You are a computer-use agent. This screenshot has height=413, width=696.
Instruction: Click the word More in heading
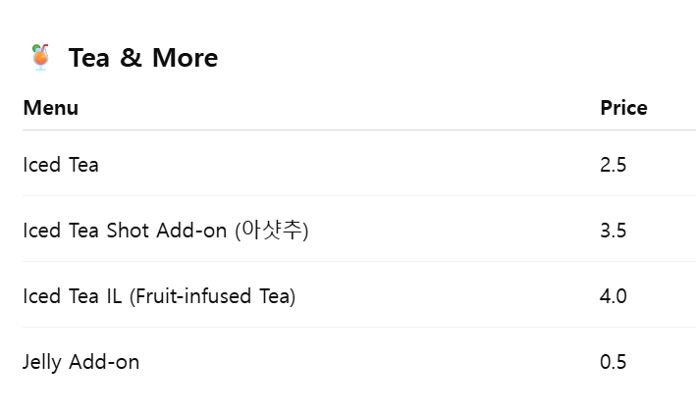186,58
